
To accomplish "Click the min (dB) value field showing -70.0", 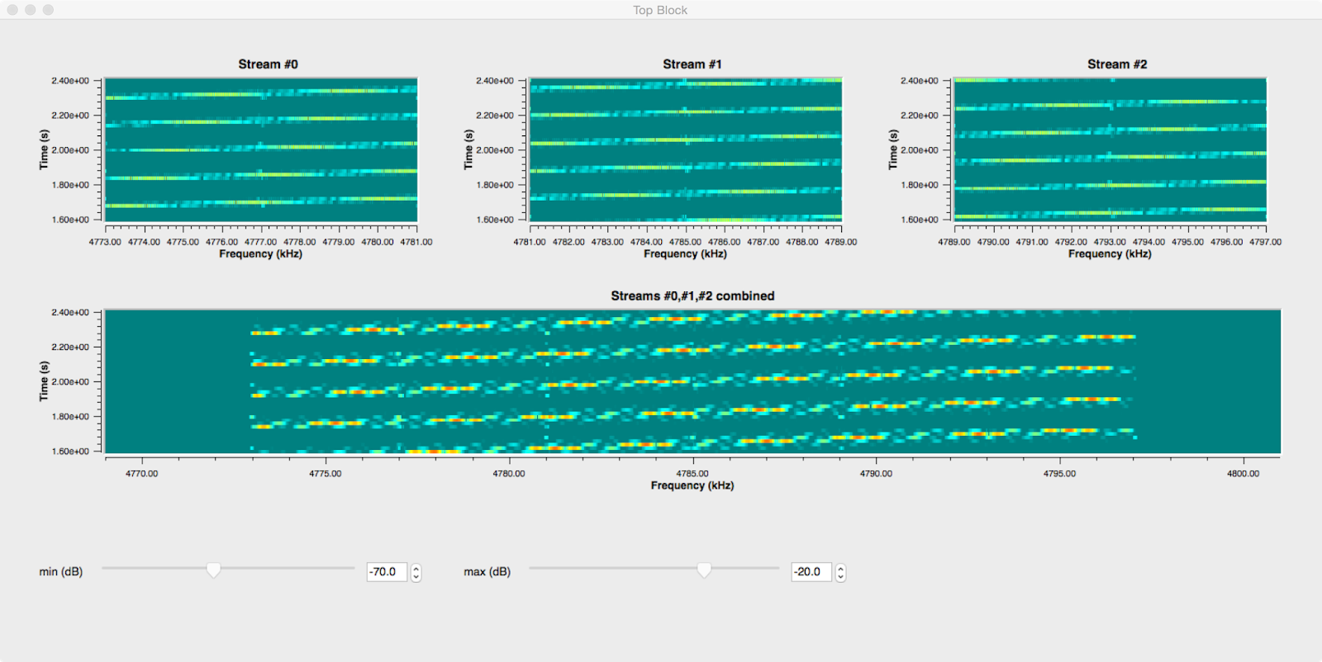I will pos(387,572).
